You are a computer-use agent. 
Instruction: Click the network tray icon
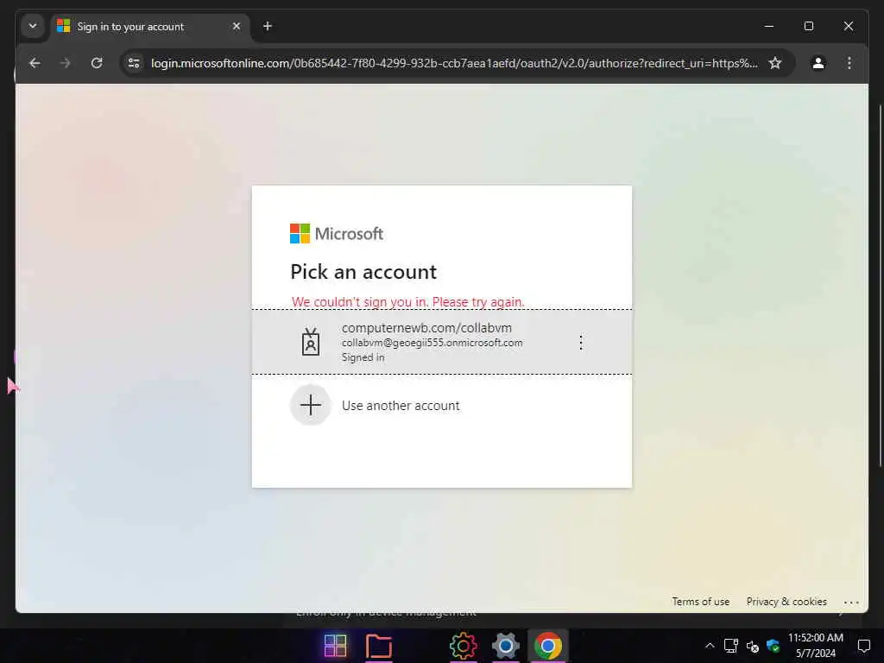(x=730, y=646)
